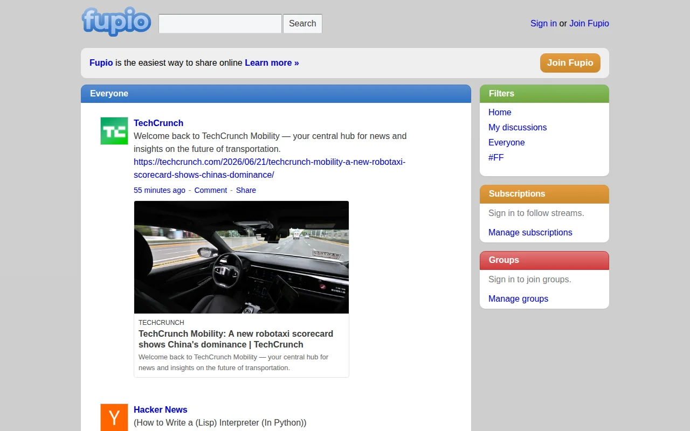Click the Fupio logo
This screenshot has height=431, width=690.
pyautogui.click(x=116, y=22)
